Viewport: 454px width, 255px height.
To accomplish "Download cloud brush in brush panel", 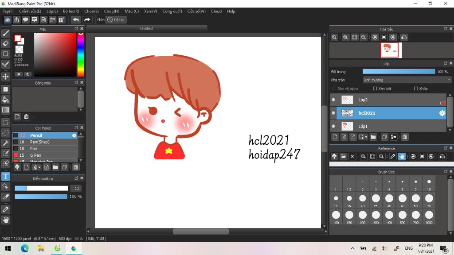I will tap(17, 167).
